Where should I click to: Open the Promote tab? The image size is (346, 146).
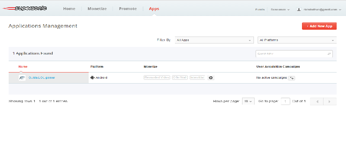click(x=128, y=9)
